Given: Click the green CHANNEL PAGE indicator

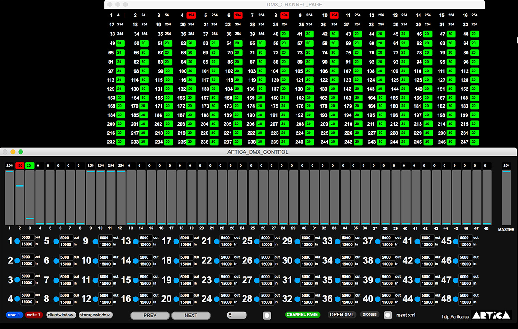Looking at the screenshot, I should click(x=303, y=315).
